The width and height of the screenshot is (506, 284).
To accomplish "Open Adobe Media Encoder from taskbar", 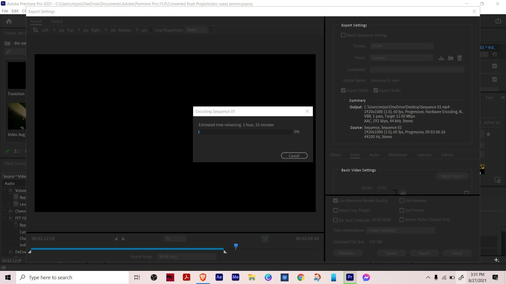I will 235,277.
